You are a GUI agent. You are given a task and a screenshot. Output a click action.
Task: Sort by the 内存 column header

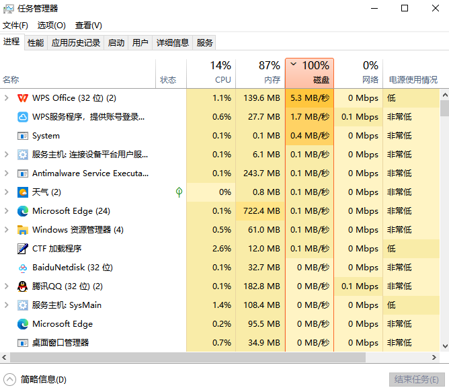(x=260, y=73)
